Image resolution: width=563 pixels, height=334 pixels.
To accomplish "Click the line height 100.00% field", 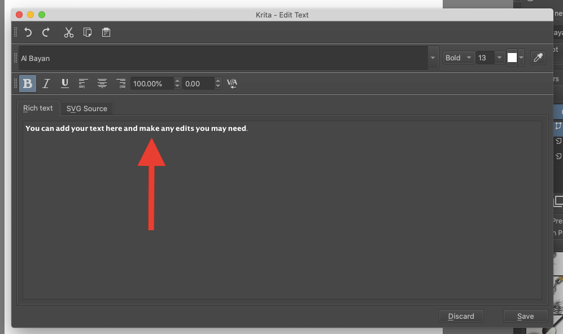I will tap(152, 83).
